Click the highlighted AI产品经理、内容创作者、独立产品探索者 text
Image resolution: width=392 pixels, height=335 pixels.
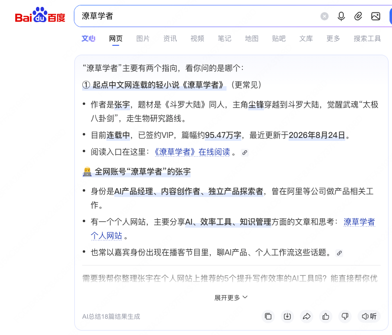point(189,191)
